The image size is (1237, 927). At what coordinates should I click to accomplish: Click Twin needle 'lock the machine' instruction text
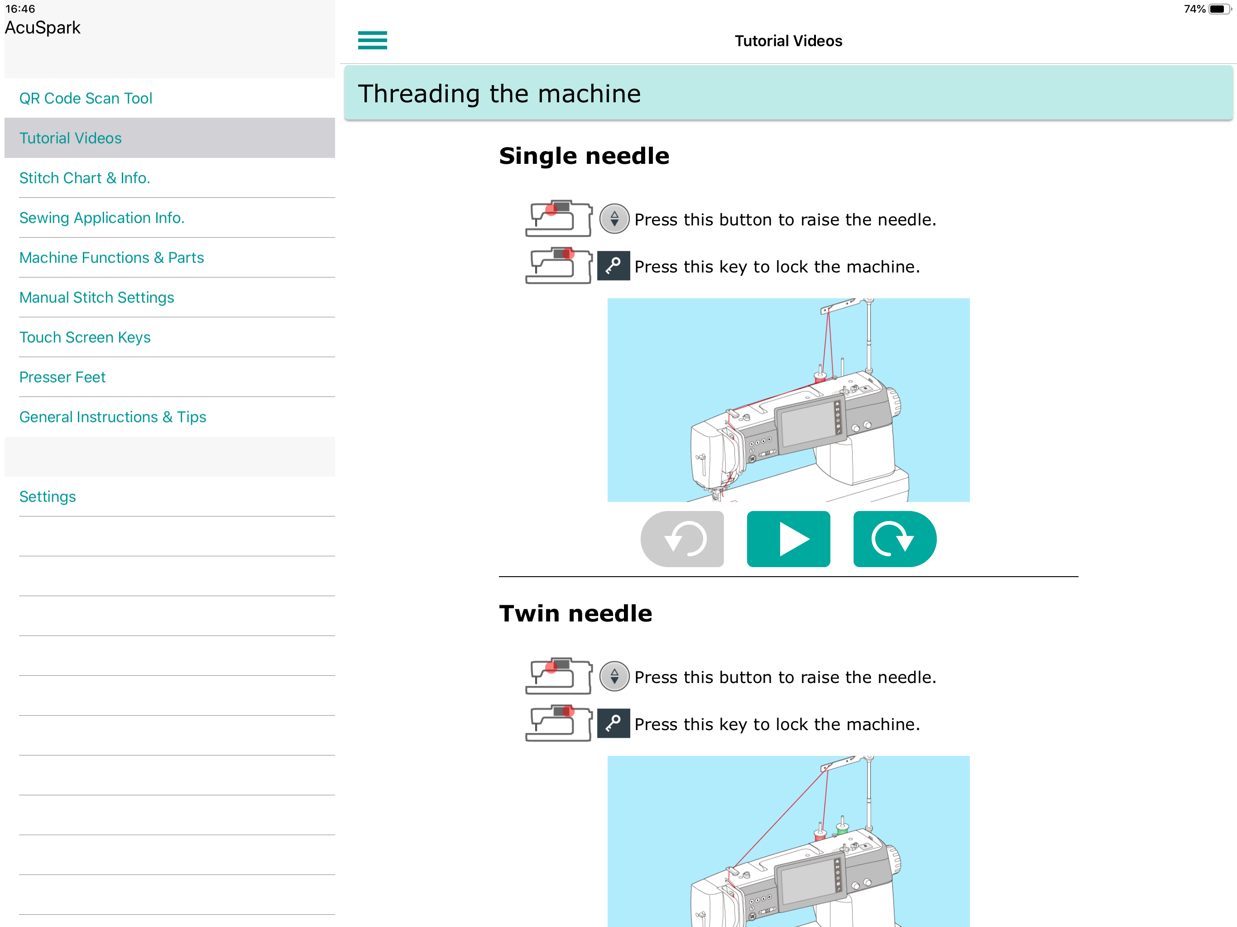[x=777, y=724]
